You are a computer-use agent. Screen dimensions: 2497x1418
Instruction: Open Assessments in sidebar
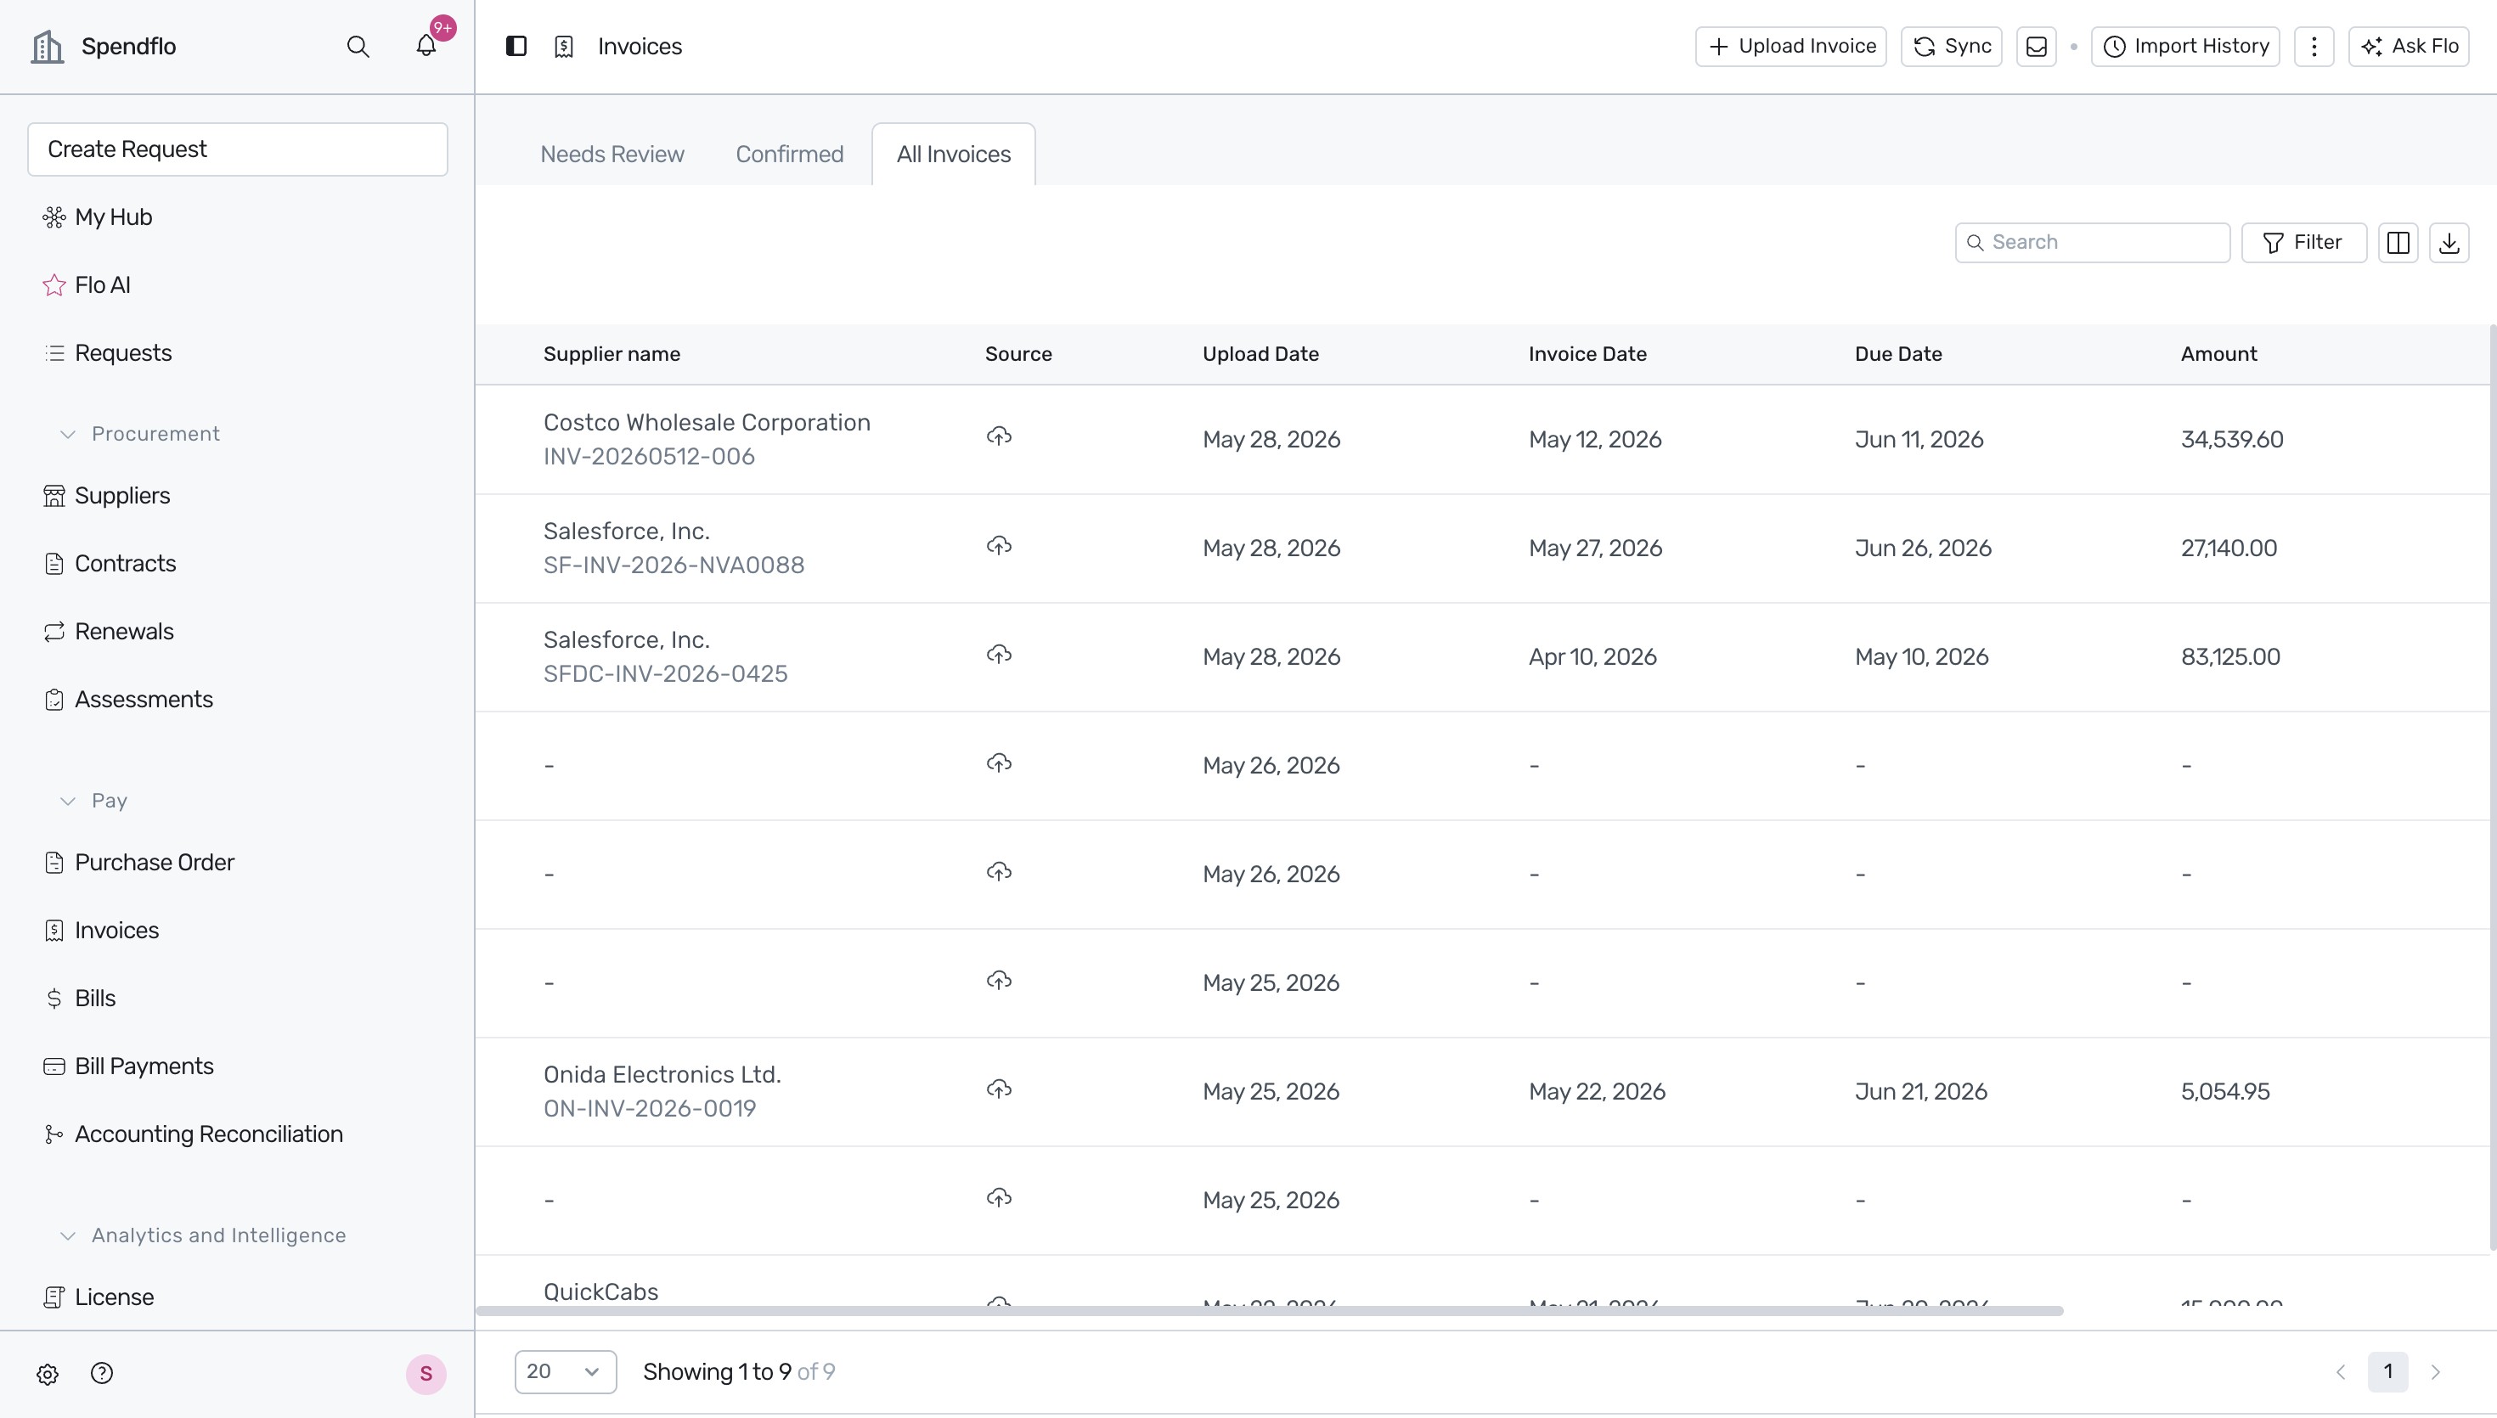(x=144, y=701)
